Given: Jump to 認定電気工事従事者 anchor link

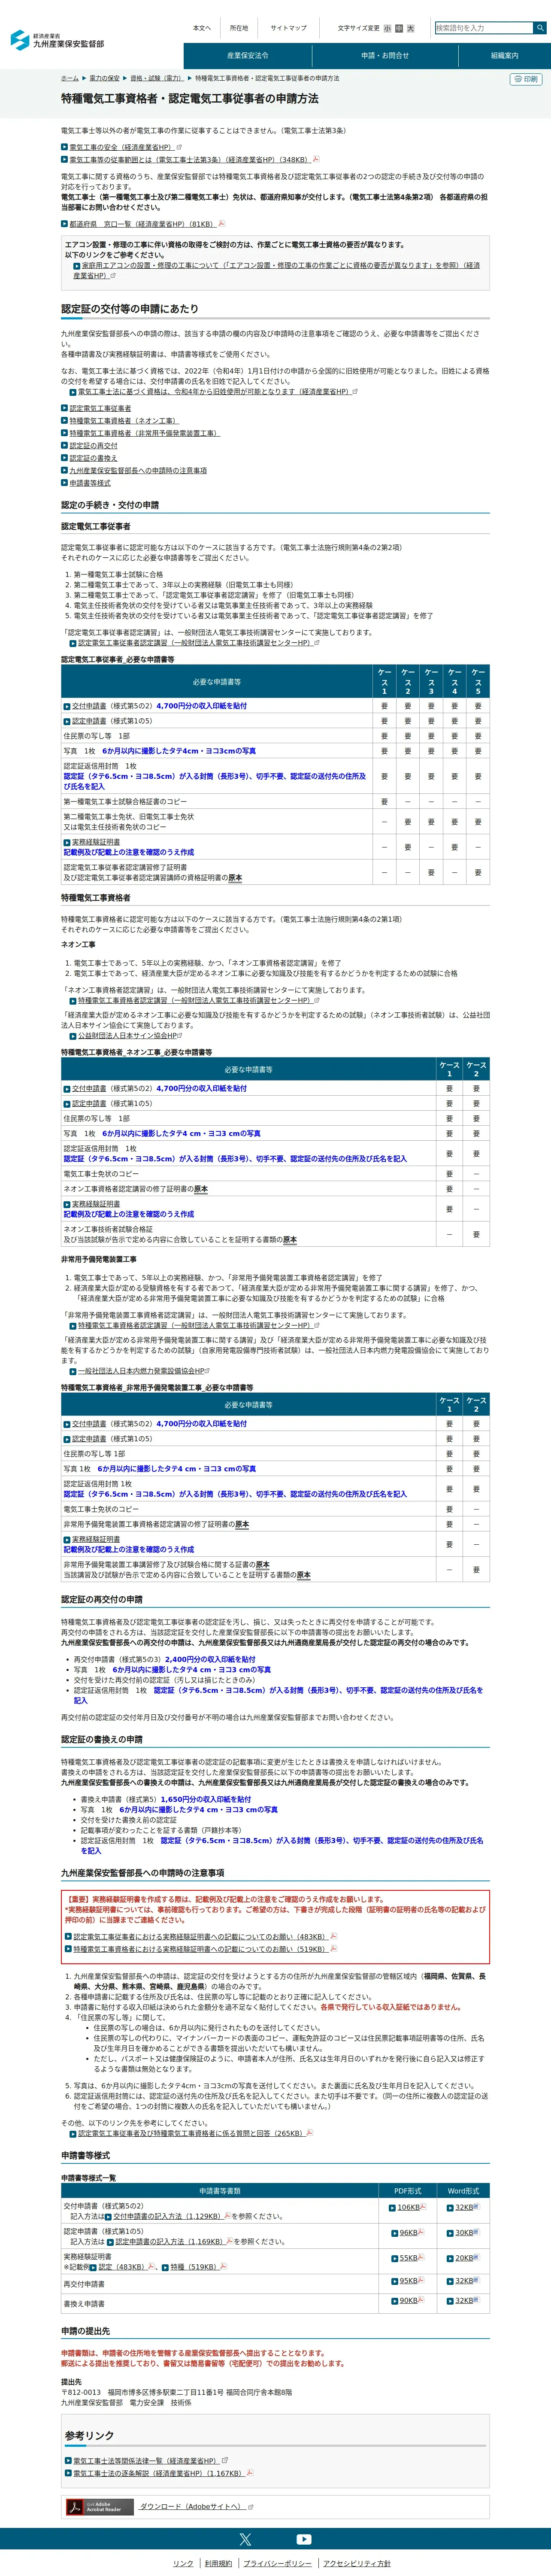Looking at the screenshot, I should click(100, 408).
